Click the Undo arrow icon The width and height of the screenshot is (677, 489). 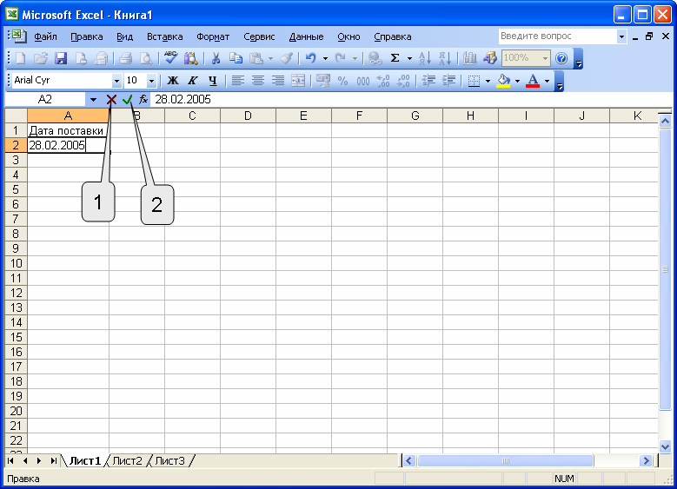click(x=310, y=58)
